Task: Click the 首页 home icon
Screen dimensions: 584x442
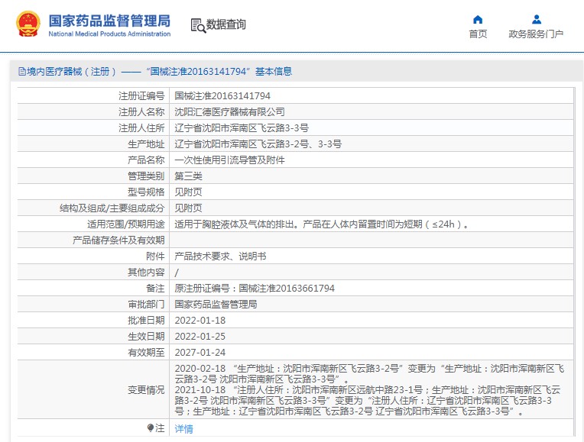Action: (478, 19)
